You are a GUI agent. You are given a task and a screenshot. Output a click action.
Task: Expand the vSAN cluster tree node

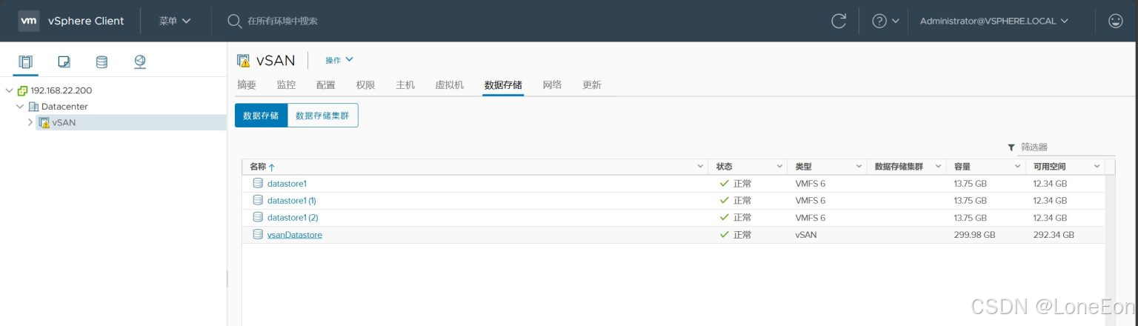tap(30, 122)
